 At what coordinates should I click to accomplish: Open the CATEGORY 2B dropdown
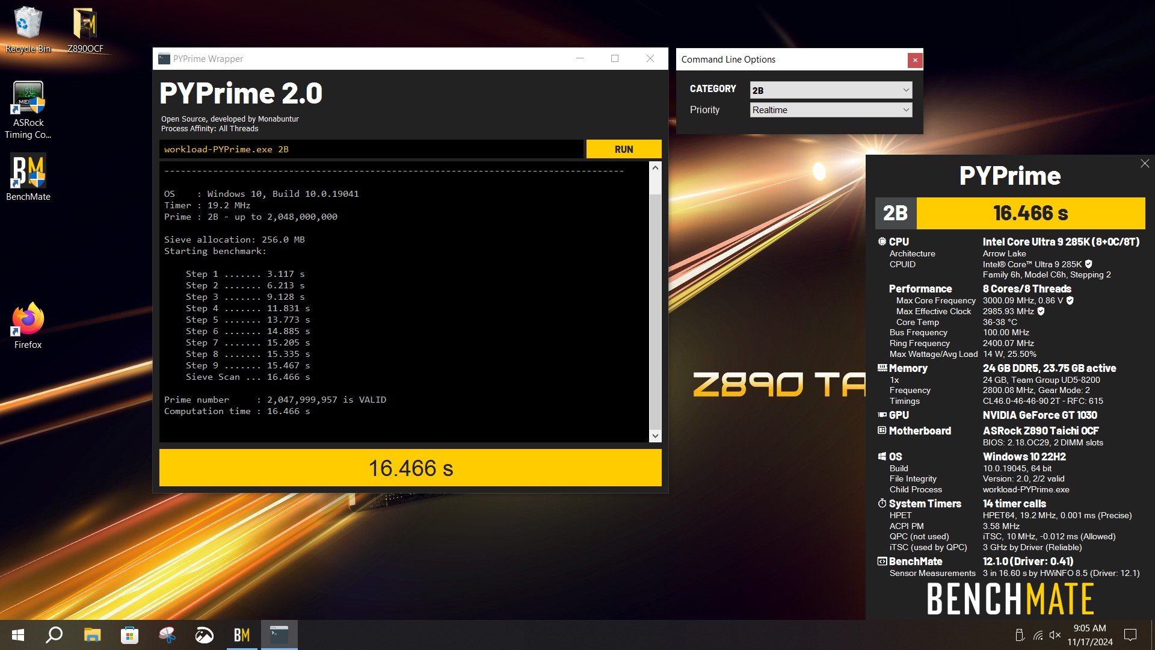click(x=831, y=90)
